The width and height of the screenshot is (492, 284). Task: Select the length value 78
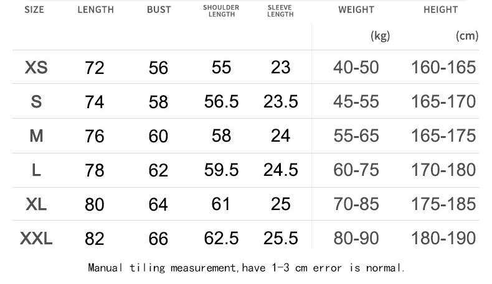coord(95,170)
